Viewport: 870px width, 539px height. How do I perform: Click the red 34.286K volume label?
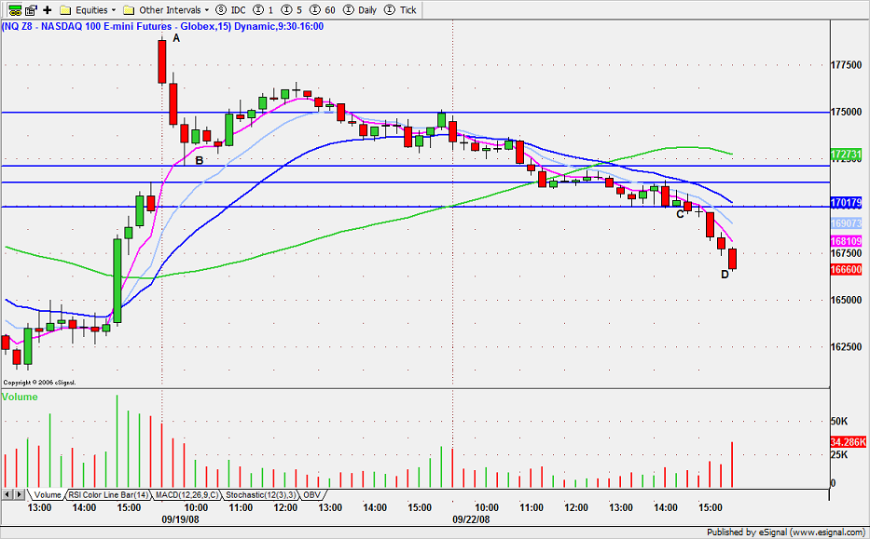(848, 442)
